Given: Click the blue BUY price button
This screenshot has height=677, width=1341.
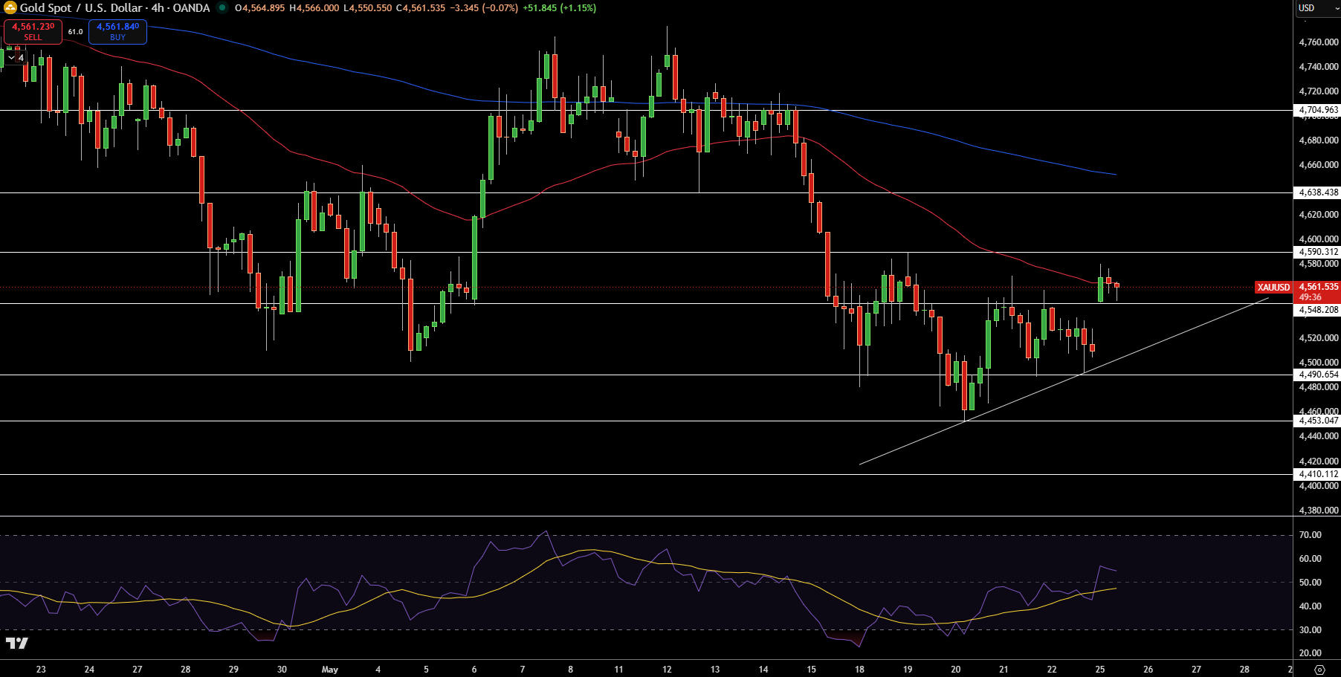Looking at the screenshot, I should point(117,31).
